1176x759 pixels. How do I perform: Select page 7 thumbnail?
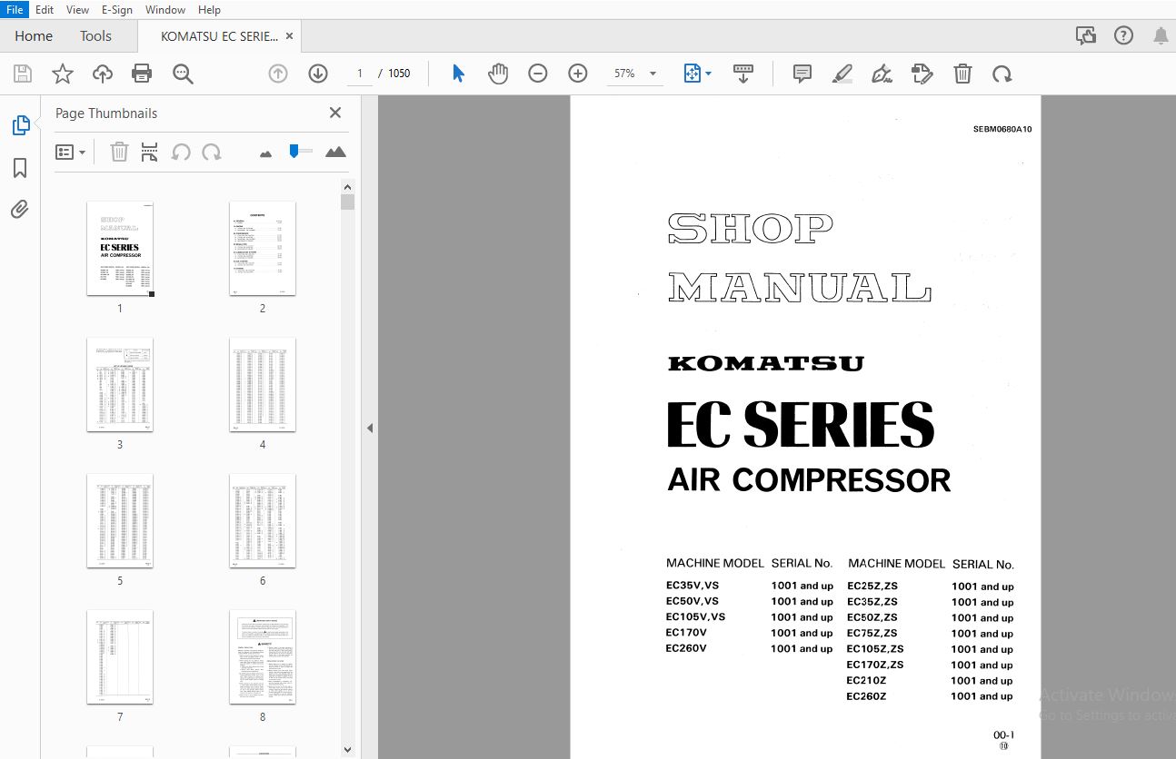click(120, 657)
